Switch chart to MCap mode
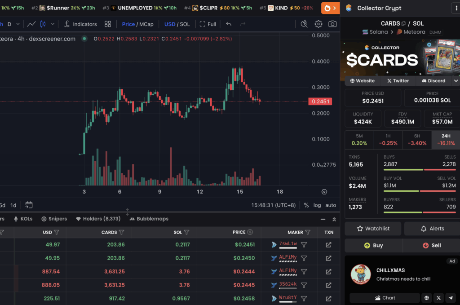This screenshot has height=305, width=460. [x=146, y=24]
